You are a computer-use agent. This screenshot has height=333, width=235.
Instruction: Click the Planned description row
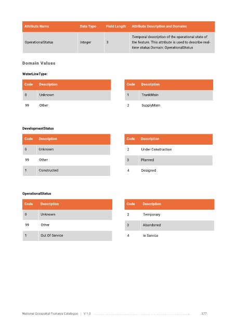coord(168,160)
